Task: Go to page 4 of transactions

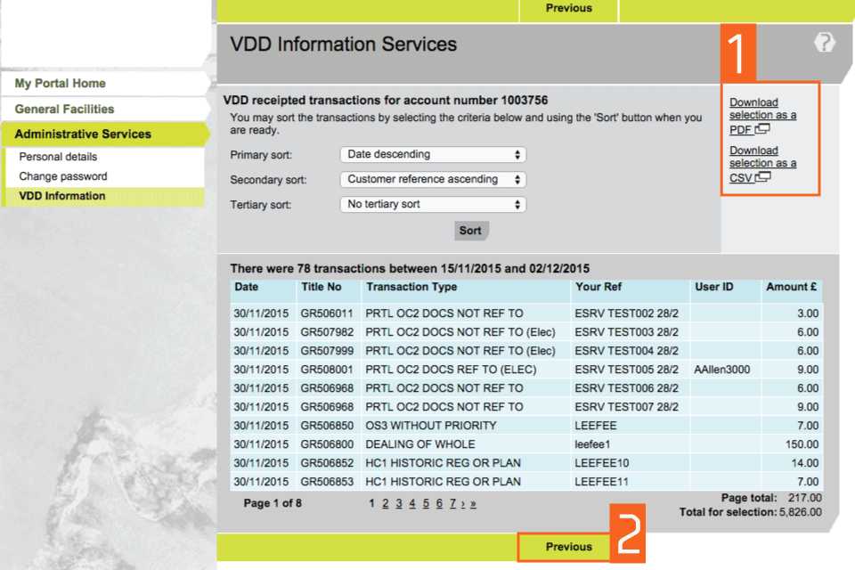Action: [412, 504]
